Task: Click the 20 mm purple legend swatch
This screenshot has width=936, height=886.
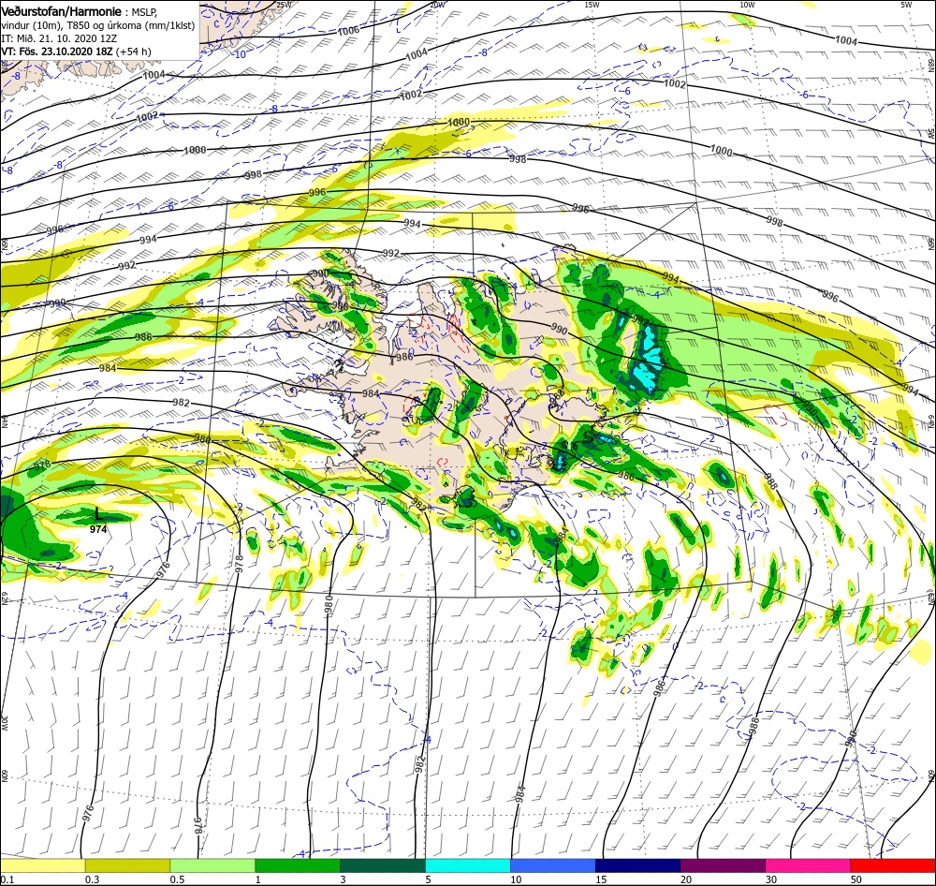Action: [x=723, y=865]
